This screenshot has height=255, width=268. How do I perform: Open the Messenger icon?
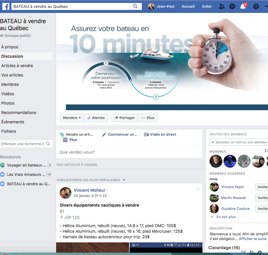point(232,6)
